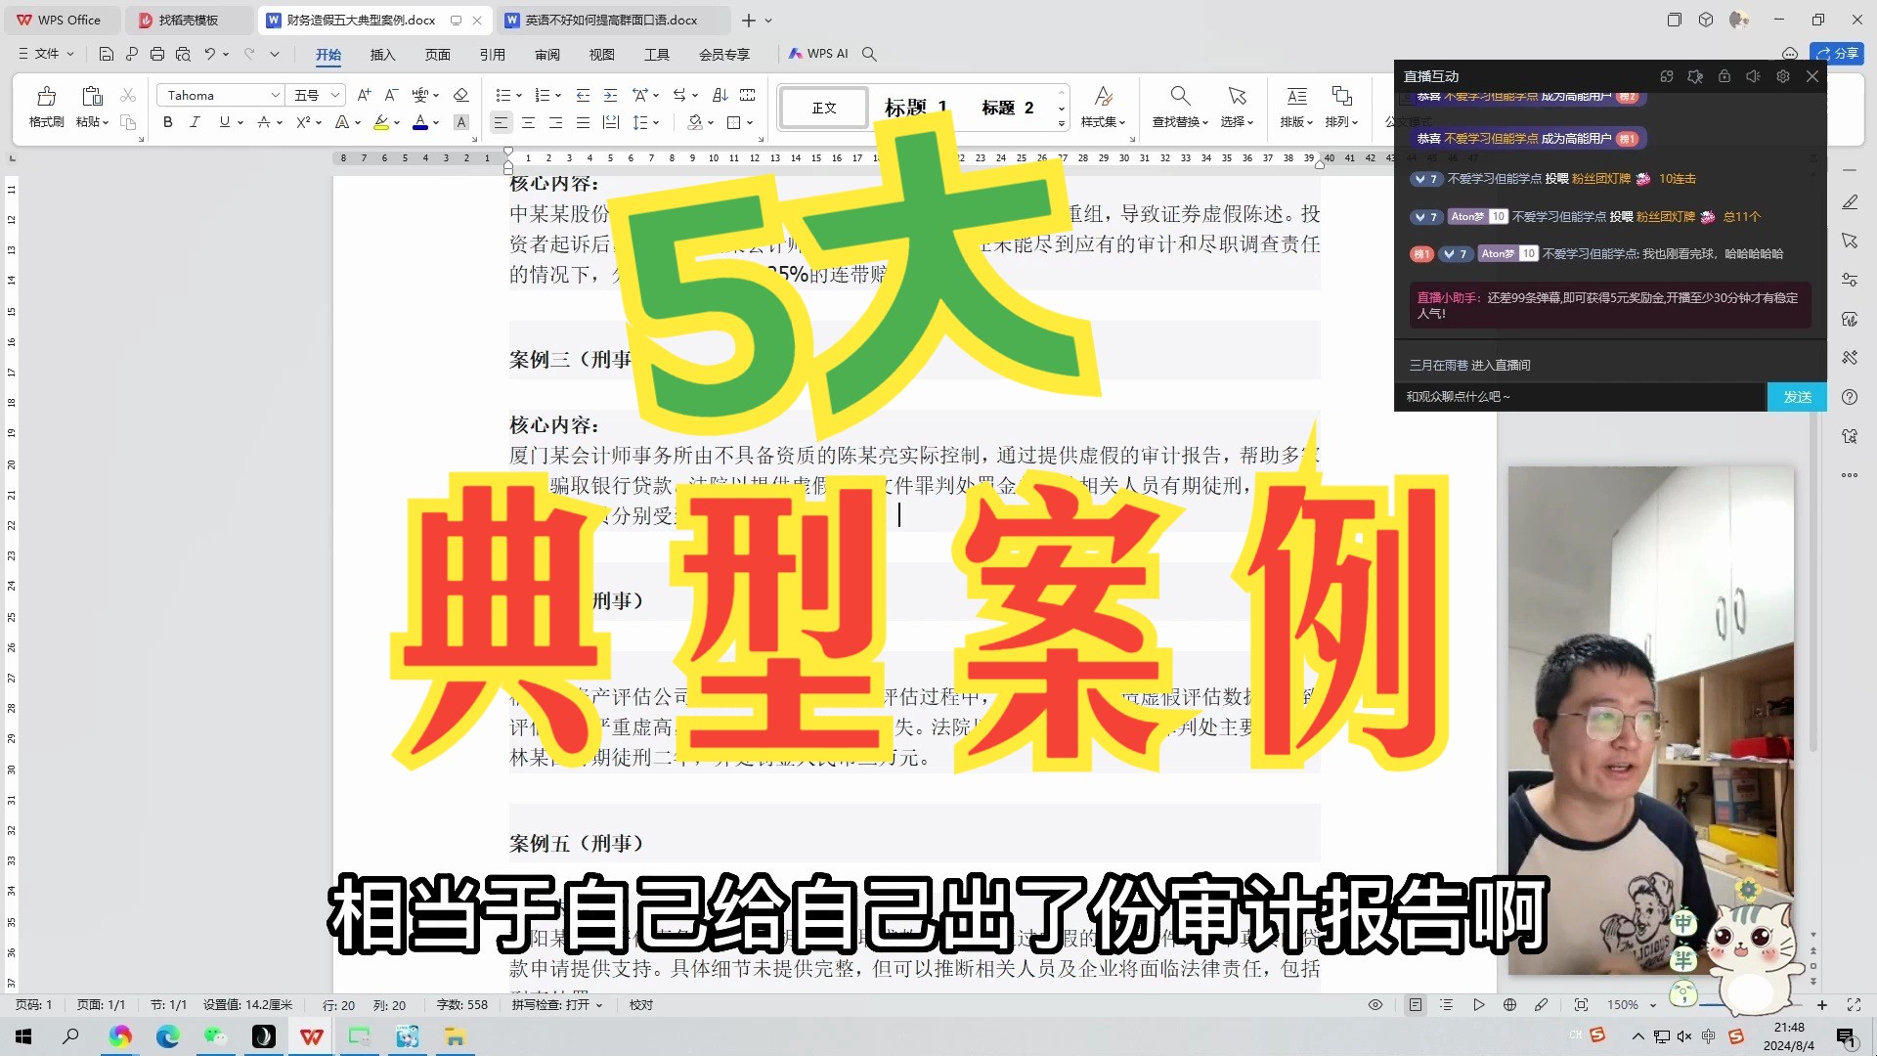Open the font color picker (A with blue bar)
This screenshot has height=1056, width=1877.
click(x=420, y=122)
